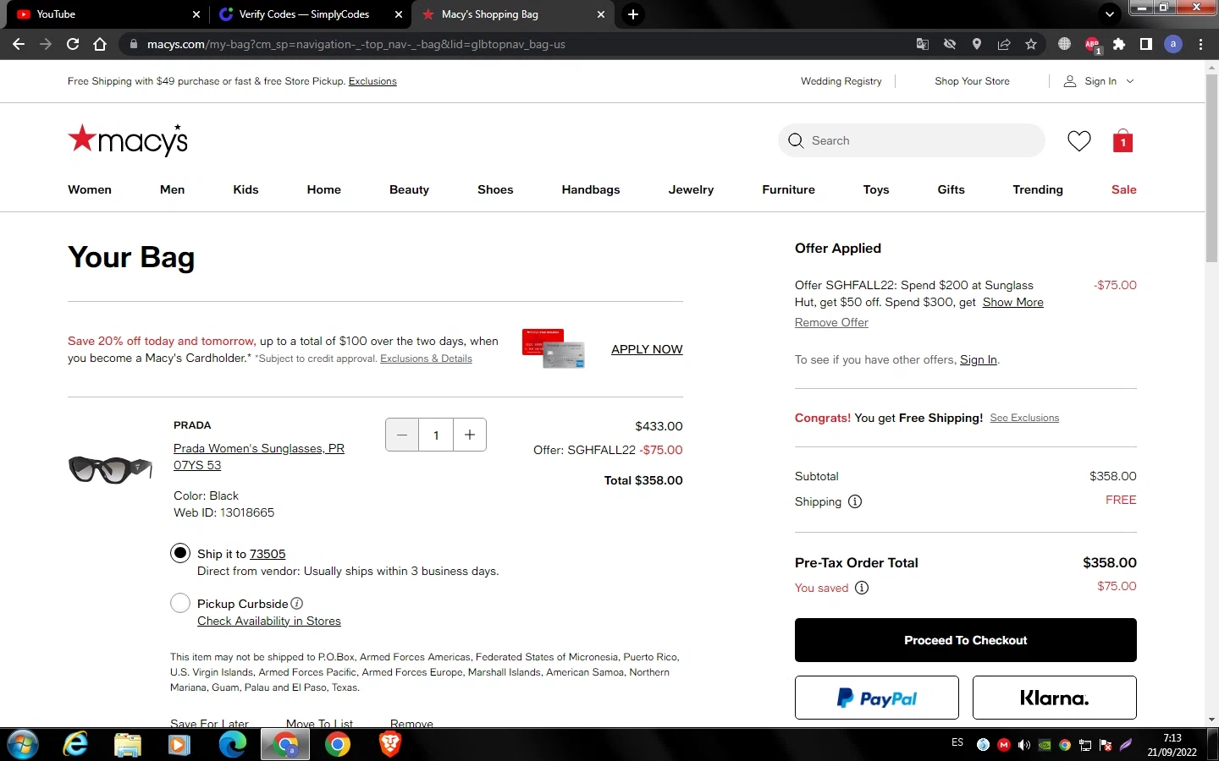Screen dimensions: 1219x761
Task: Click the Prada sunglasses product thumbnail
Action: [110, 468]
